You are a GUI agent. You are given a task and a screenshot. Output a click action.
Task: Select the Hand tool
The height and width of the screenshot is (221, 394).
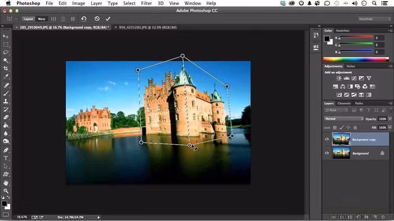[x=6, y=183]
